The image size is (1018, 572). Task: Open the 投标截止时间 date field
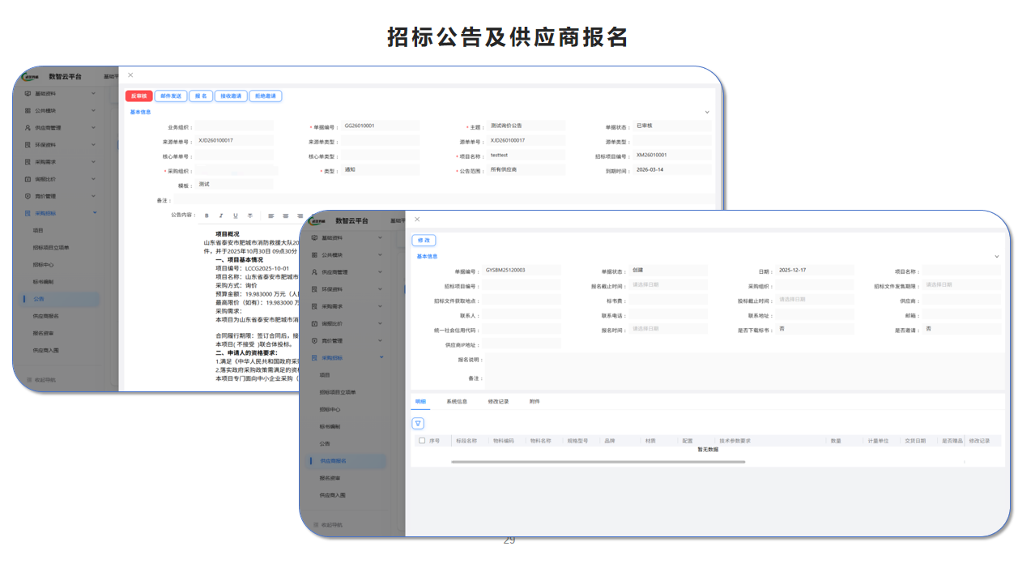point(815,299)
